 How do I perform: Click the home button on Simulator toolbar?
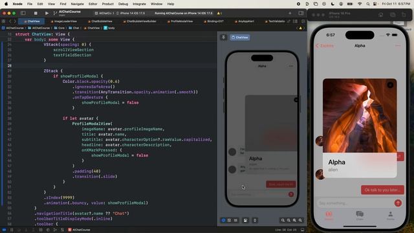(381, 15)
